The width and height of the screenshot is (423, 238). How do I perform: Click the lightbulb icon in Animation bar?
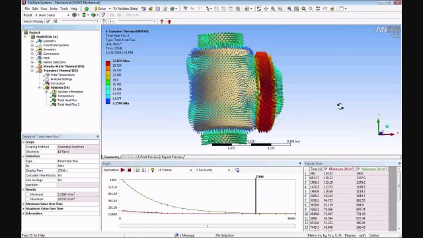click(x=153, y=170)
